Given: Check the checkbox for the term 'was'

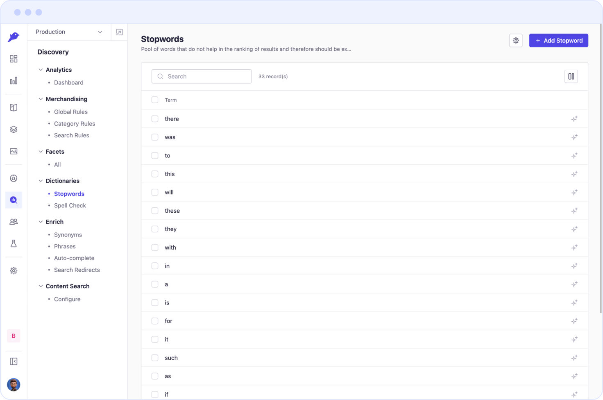Looking at the screenshot, I should click(x=155, y=137).
